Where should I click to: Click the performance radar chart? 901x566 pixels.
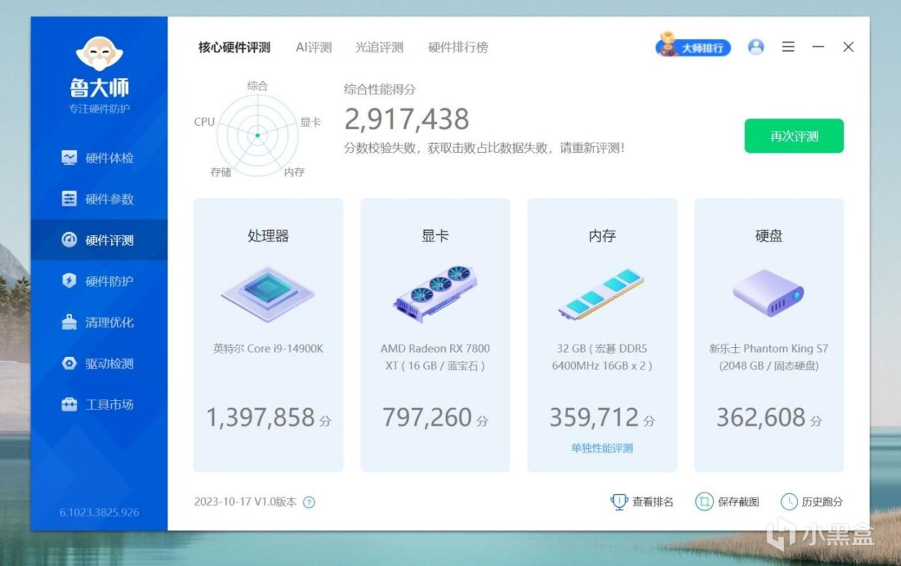pyautogui.click(x=257, y=135)
